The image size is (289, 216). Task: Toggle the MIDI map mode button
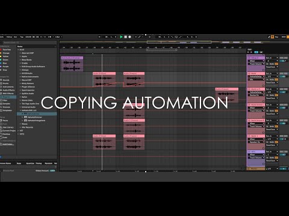coord(284,37)
